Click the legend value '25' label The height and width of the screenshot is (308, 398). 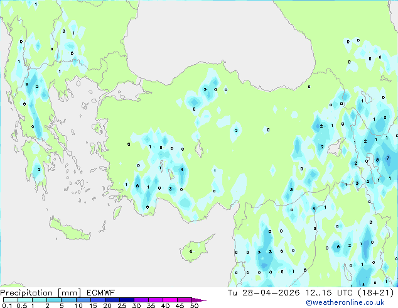point(122,305)
